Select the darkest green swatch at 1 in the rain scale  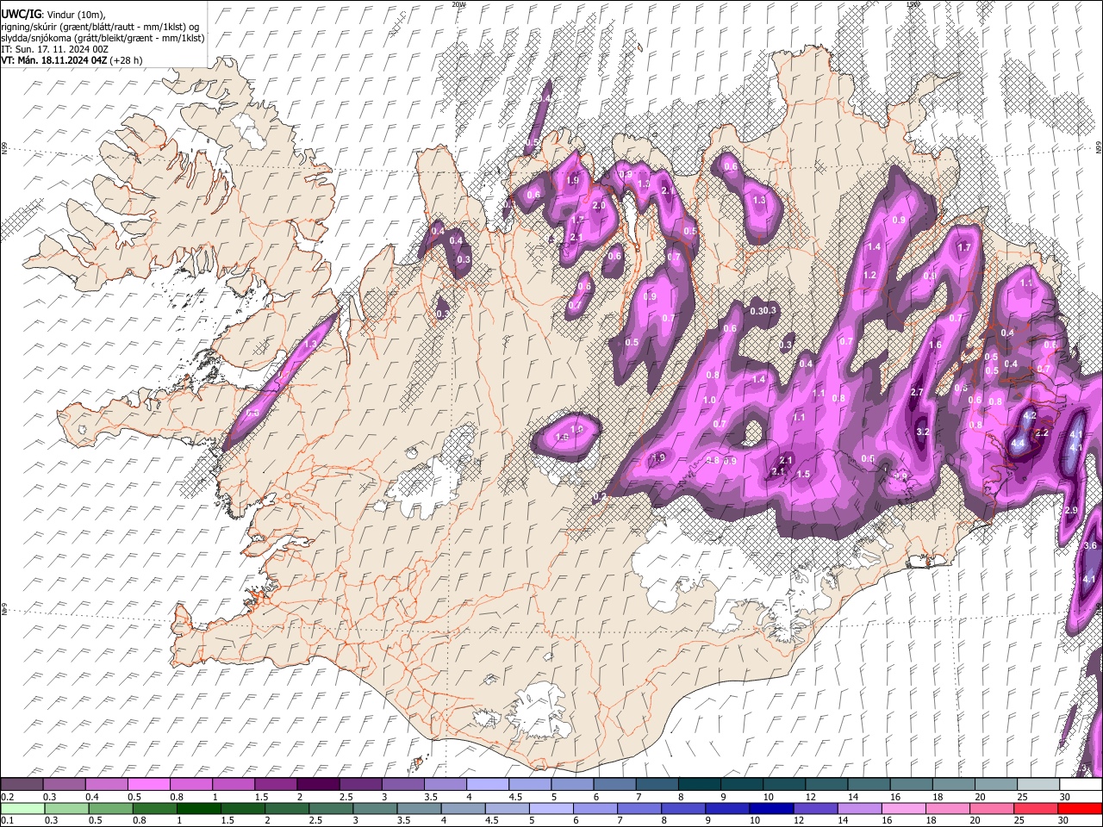click(198, 808)
